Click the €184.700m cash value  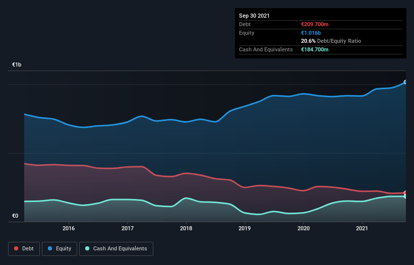315,49
